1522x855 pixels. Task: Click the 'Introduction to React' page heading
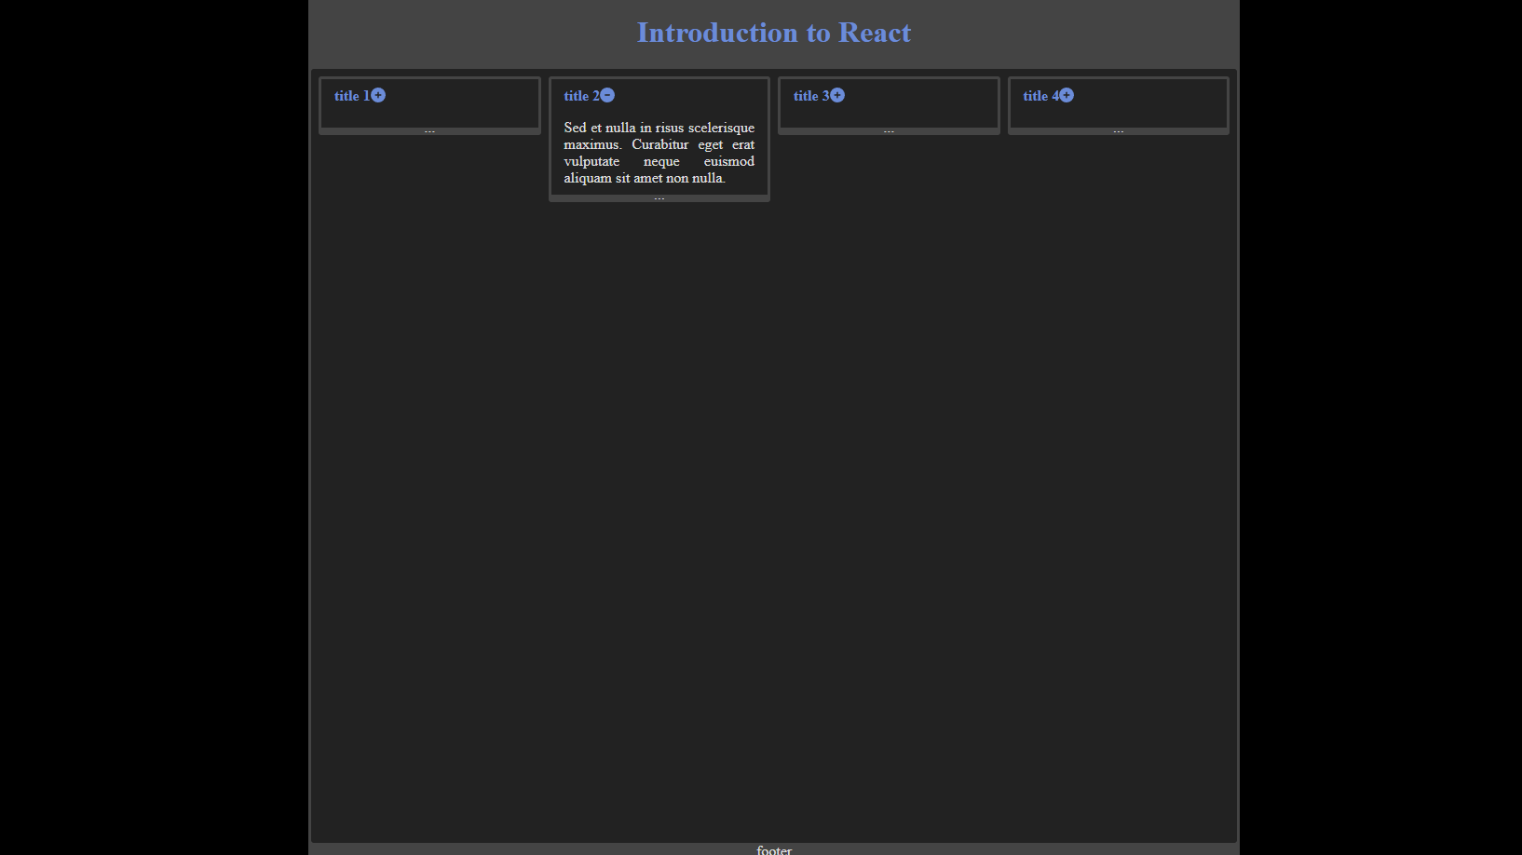(x=774, y=33)
